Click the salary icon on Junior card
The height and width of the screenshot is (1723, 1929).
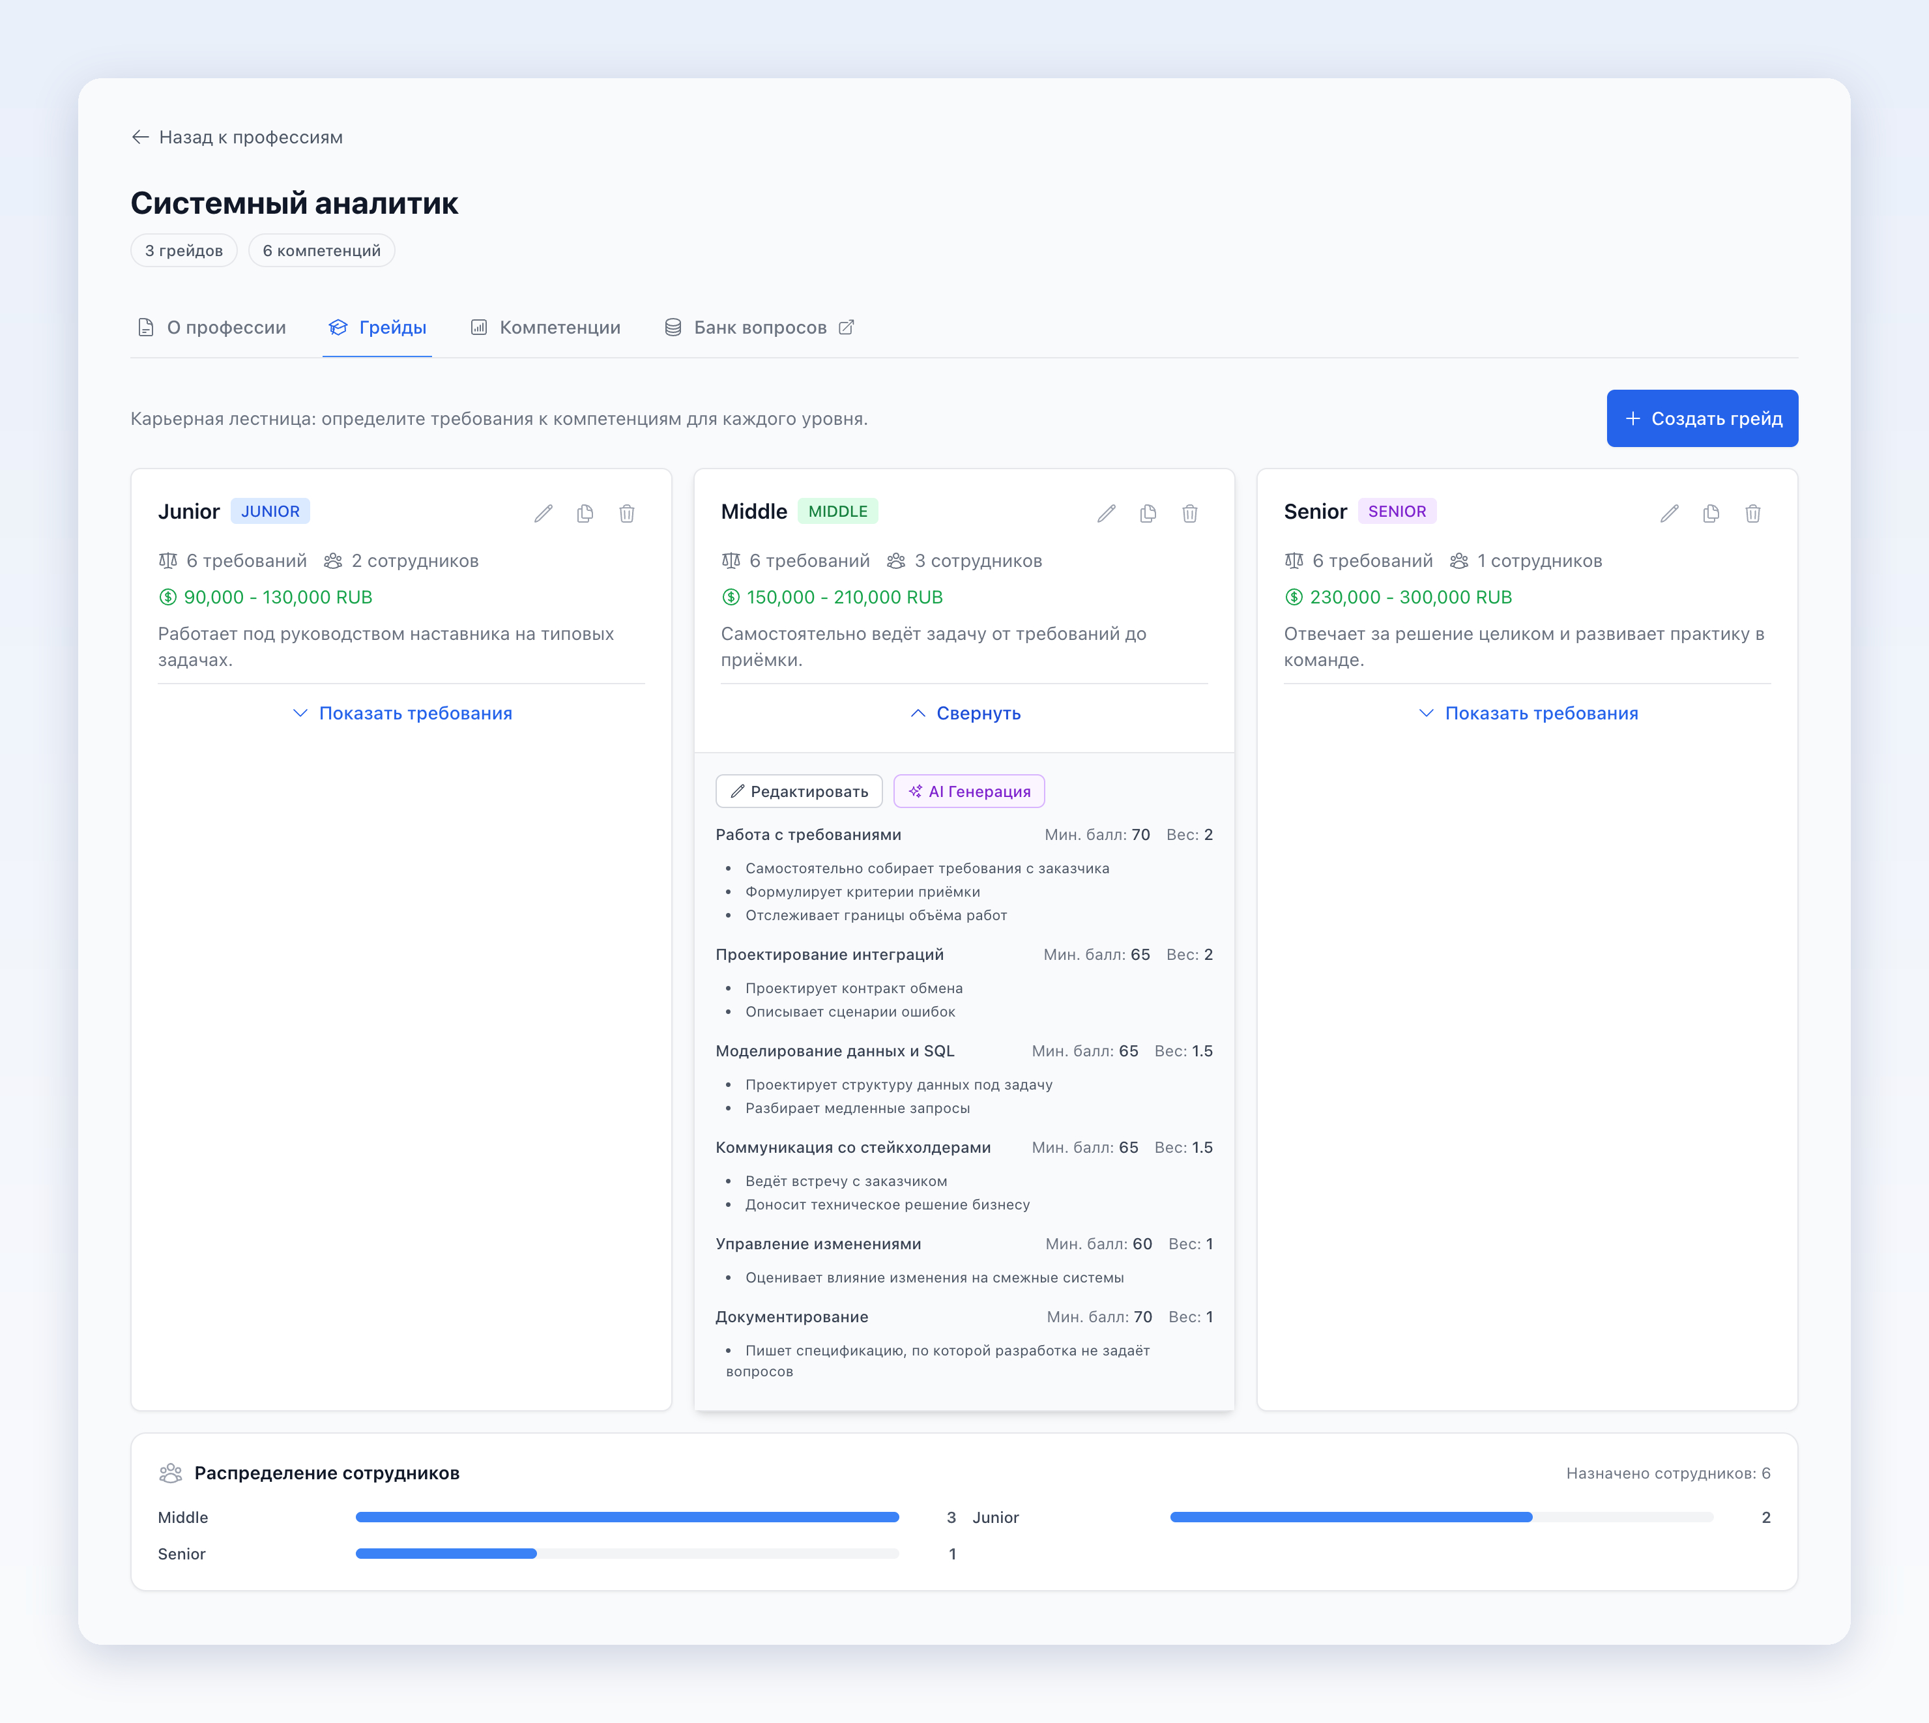[x=167, y=598]
